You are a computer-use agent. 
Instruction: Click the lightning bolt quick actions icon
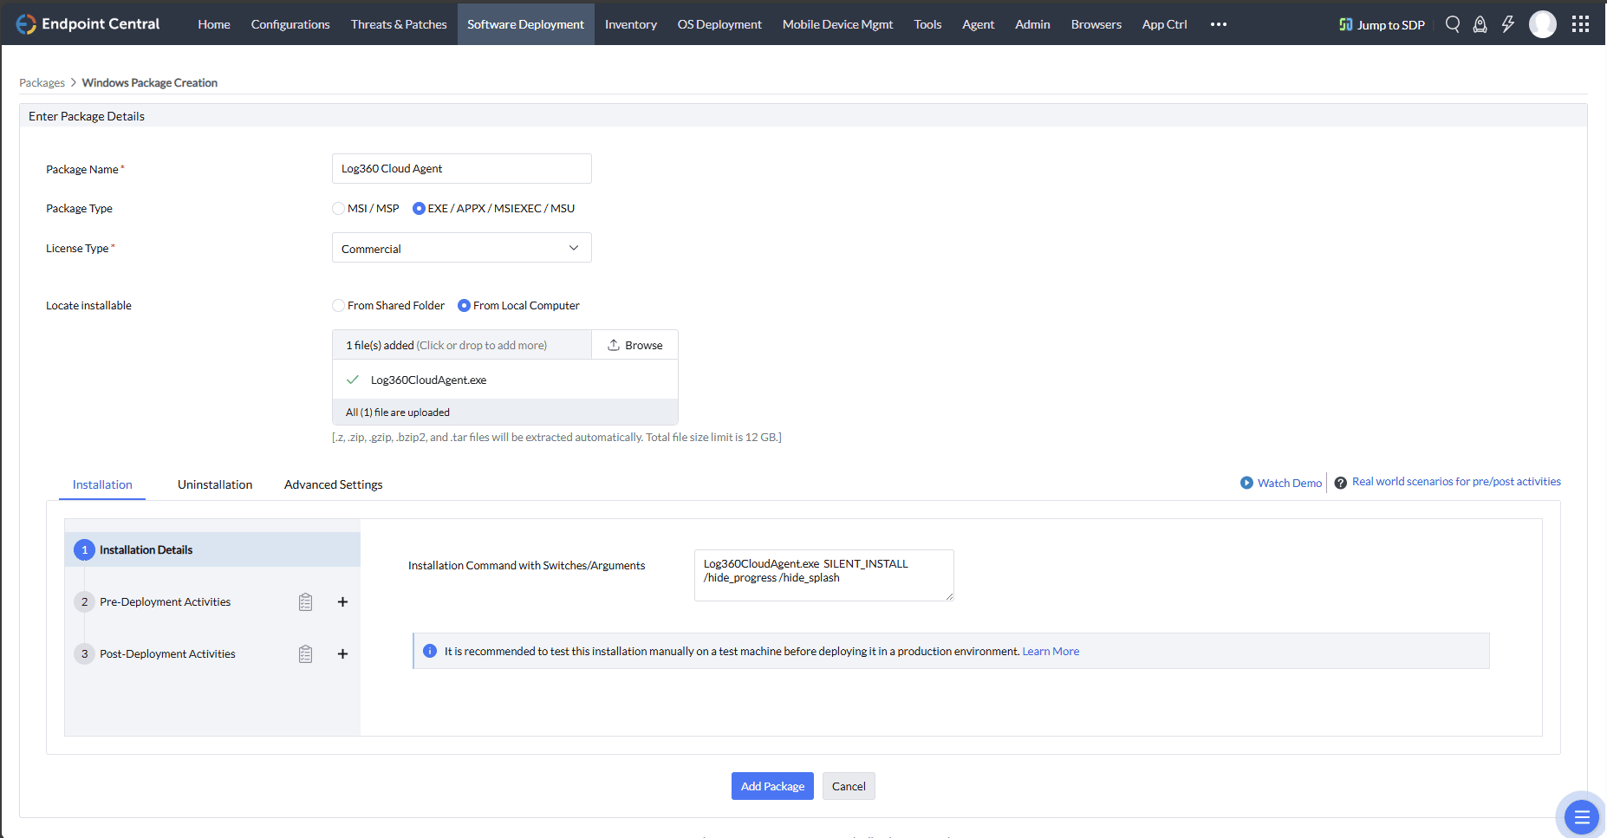click(1508, 24)
